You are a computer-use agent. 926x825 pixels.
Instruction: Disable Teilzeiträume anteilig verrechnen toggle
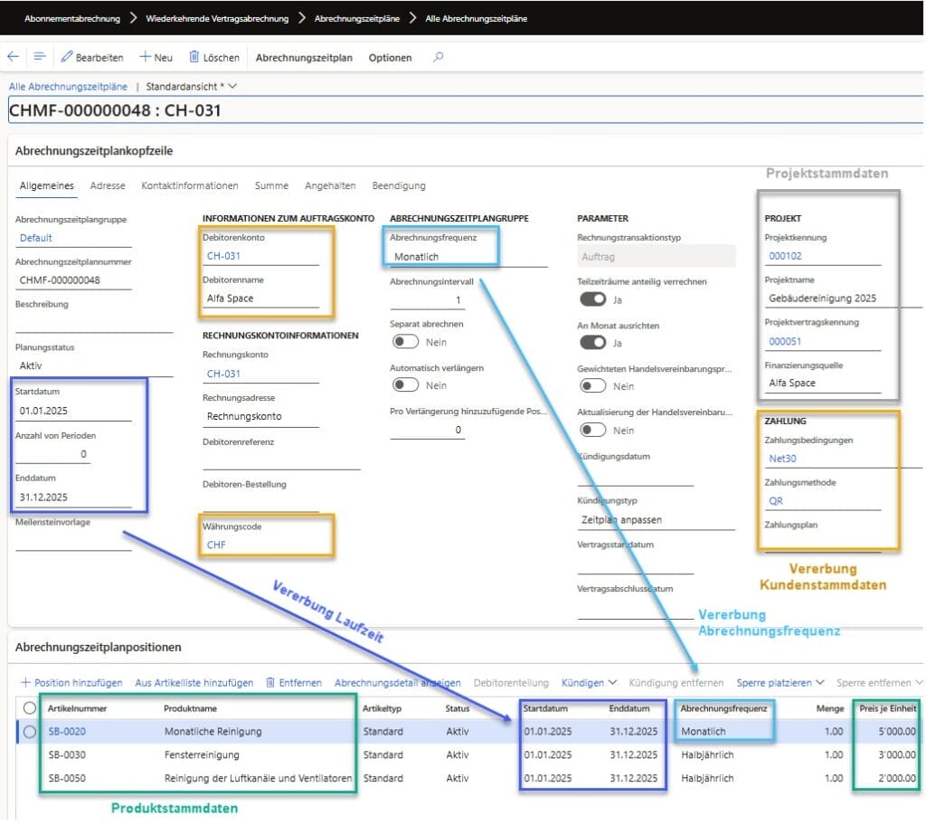(592, 299)
